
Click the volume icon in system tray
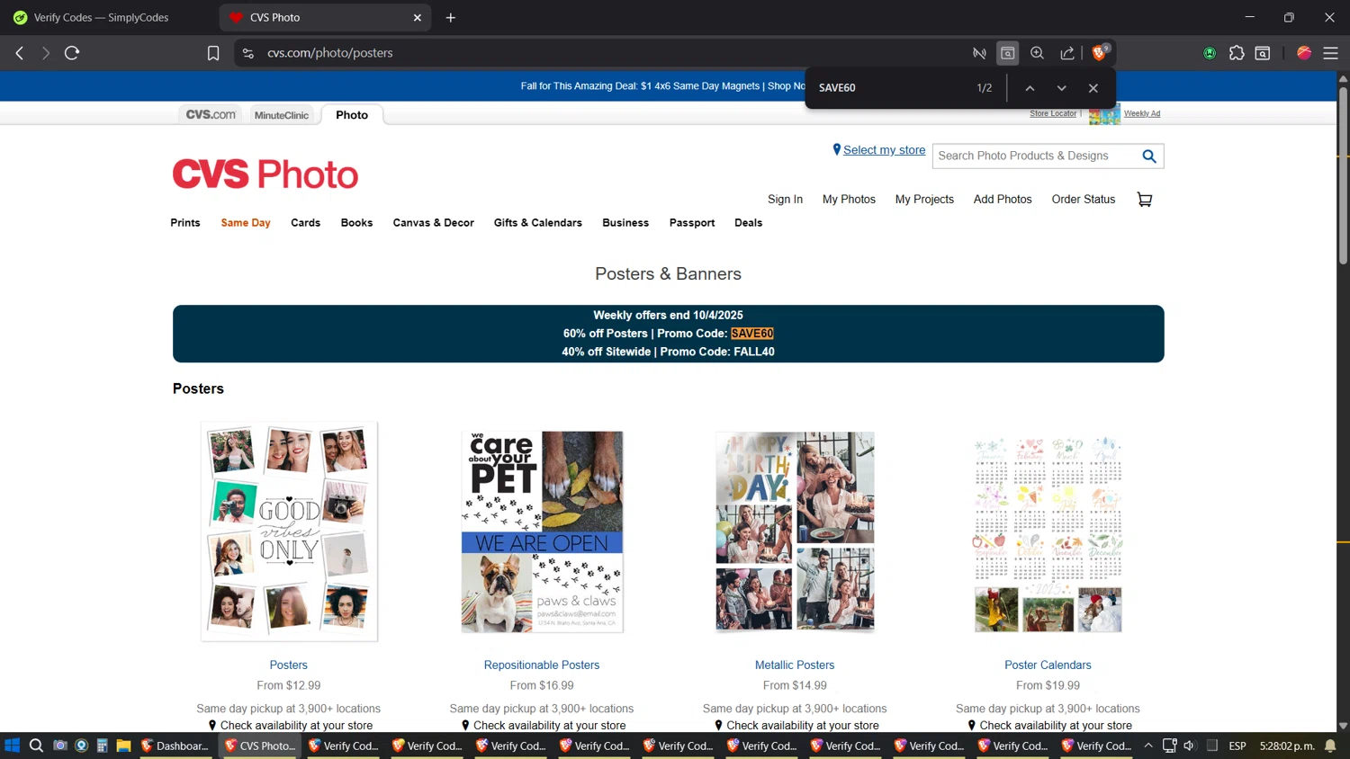1189,746
